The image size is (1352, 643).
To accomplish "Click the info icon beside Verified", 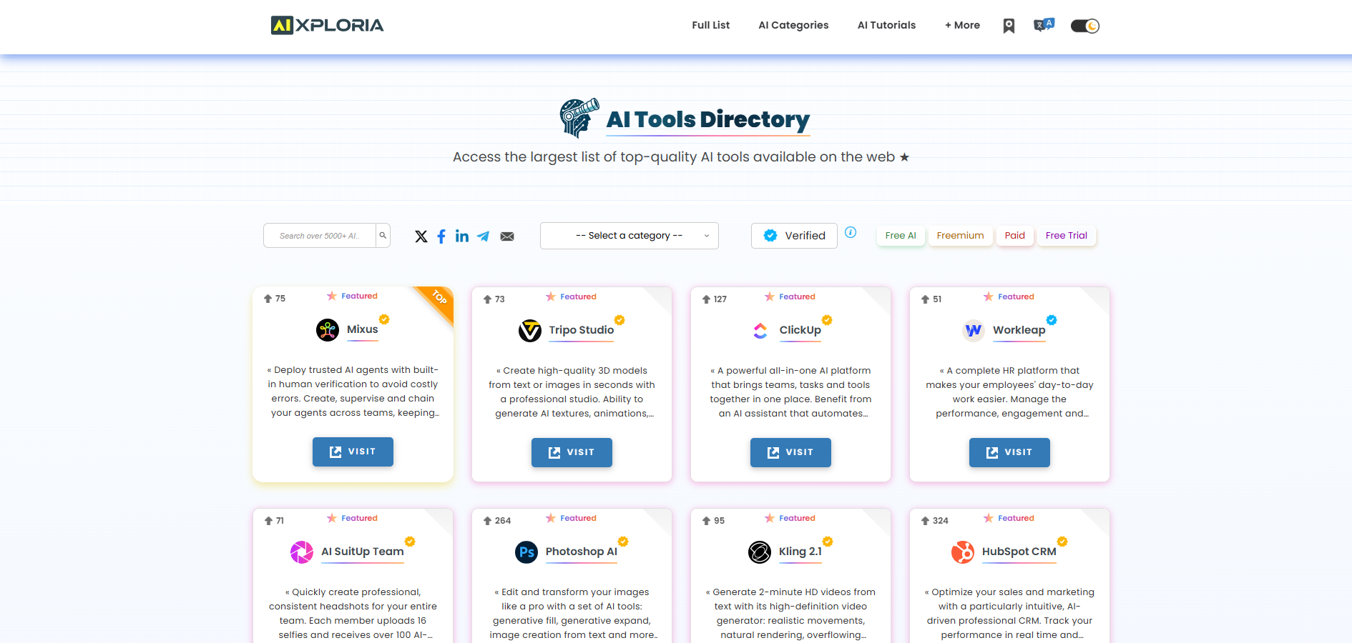I will click(x=851, y=232).
